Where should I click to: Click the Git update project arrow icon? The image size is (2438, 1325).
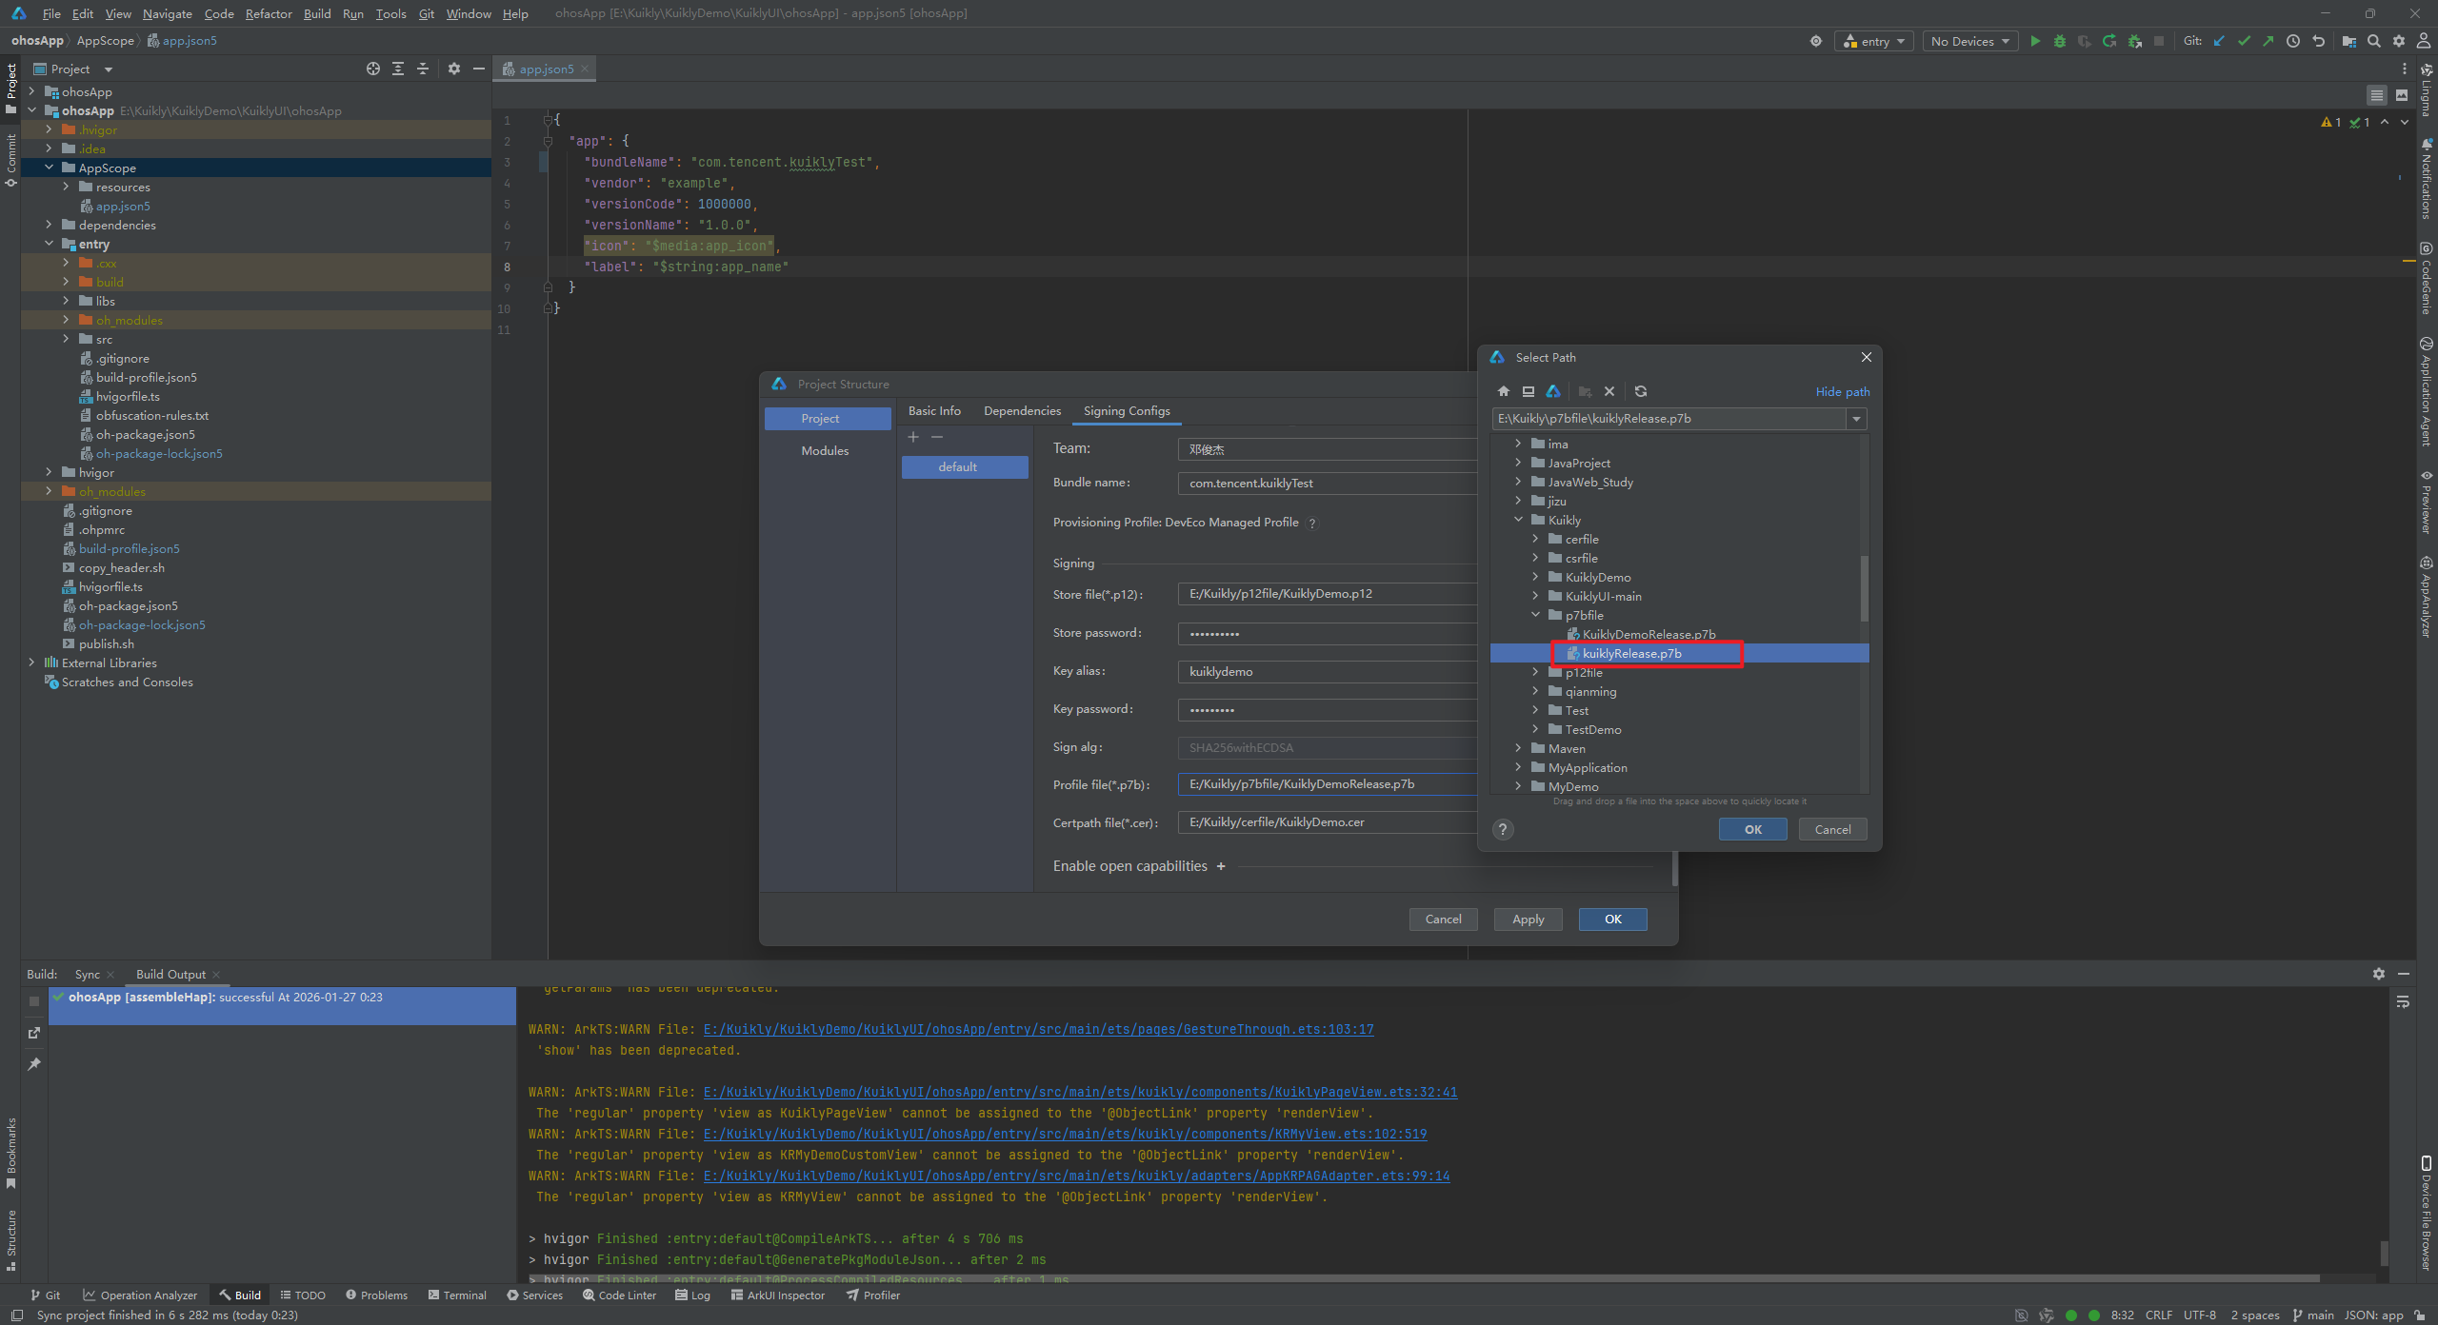click(2219, 41)
